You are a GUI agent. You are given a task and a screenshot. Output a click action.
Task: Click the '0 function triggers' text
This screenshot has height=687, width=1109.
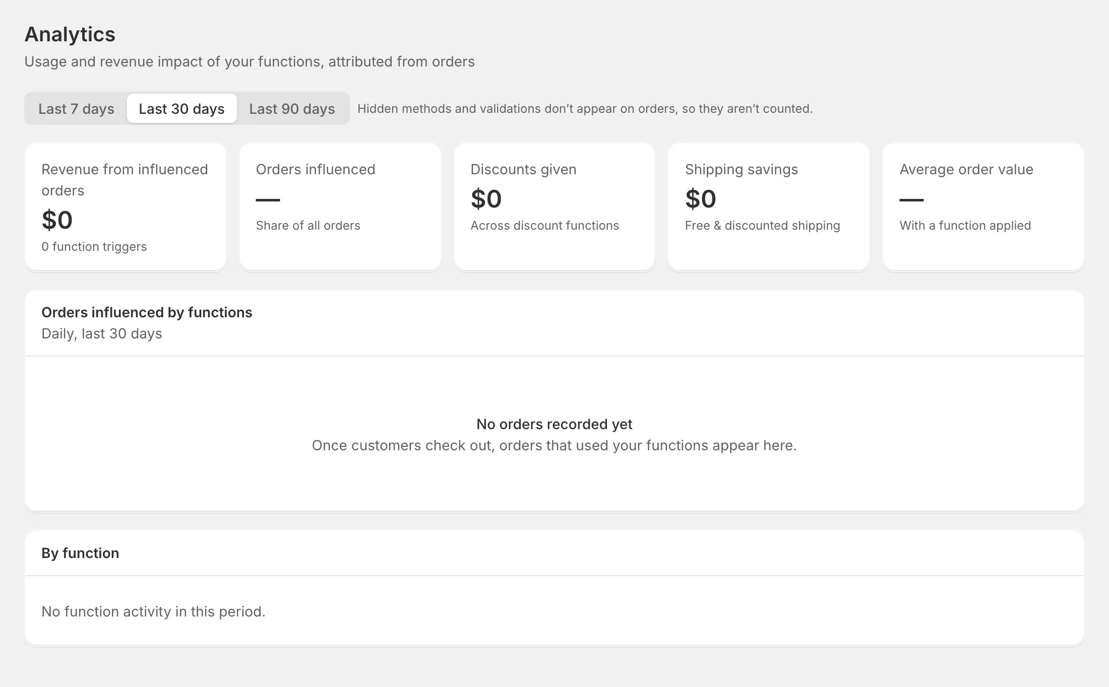(x=94, y=246)
